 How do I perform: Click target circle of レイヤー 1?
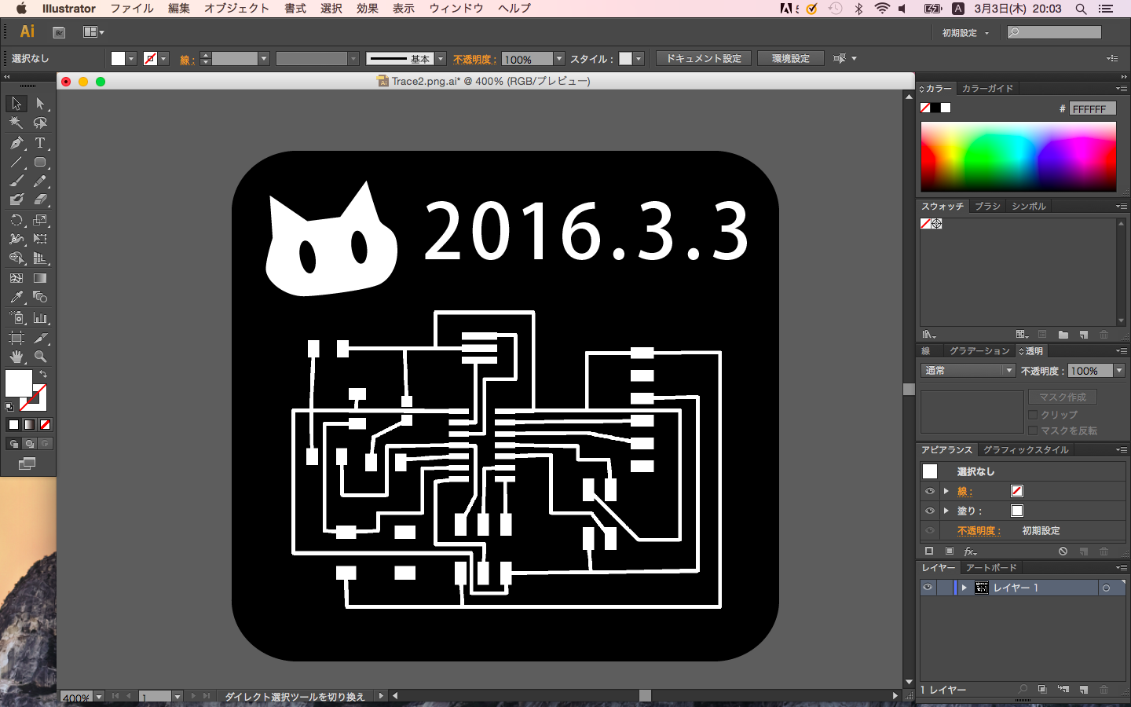click(x=1106, y=588)
